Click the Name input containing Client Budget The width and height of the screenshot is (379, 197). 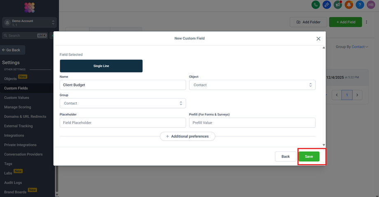coord(123,85)
